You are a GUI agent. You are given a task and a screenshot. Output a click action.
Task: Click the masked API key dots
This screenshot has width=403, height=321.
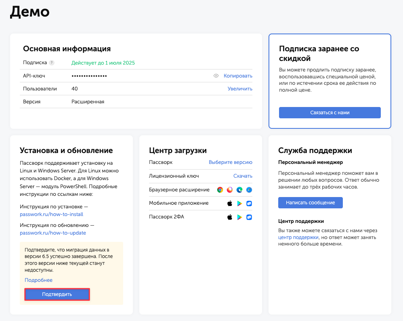(x=89, y=76)
